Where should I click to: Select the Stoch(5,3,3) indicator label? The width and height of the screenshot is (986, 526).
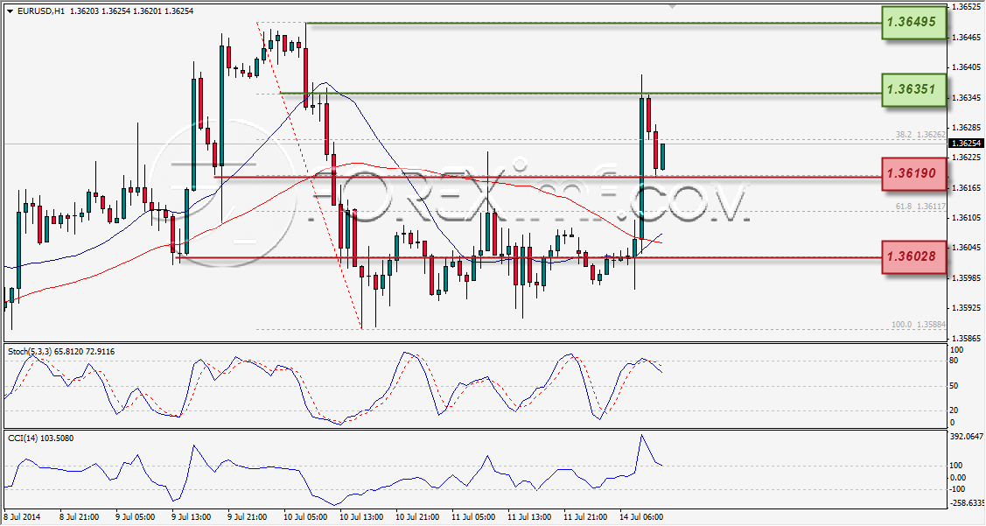tap(61, 352)
